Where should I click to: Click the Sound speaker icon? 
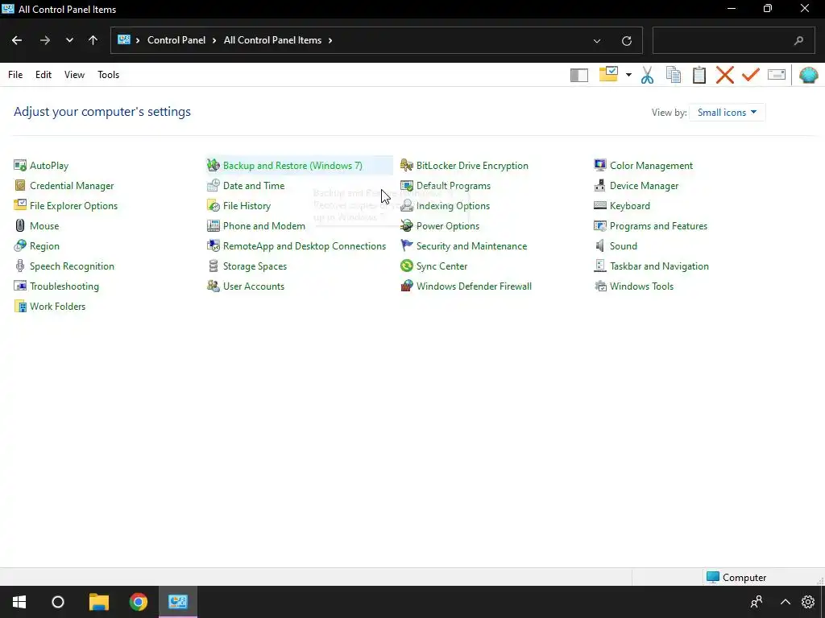599,246
